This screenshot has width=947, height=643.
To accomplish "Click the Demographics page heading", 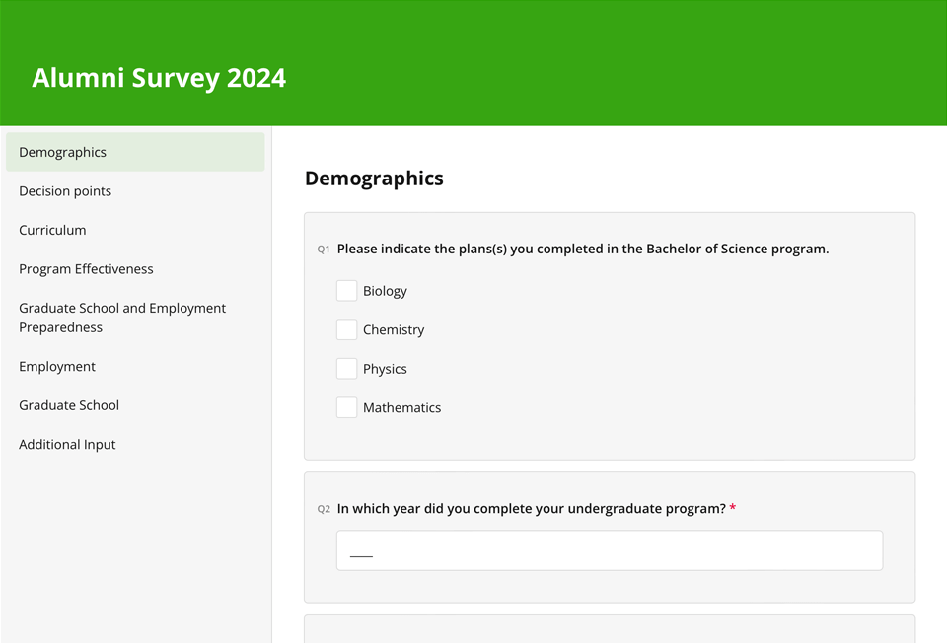I will pos(374,179).
